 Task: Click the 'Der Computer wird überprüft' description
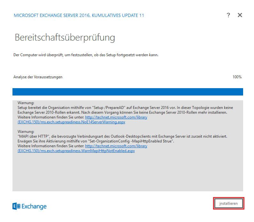coord(86,55)
